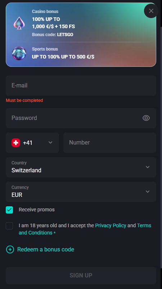162x289 pixels.
Task: Click the plus circle bonus code icon
Action: [x=10, y=249]
